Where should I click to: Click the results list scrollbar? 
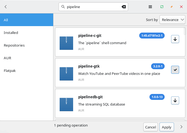(185, 31)
